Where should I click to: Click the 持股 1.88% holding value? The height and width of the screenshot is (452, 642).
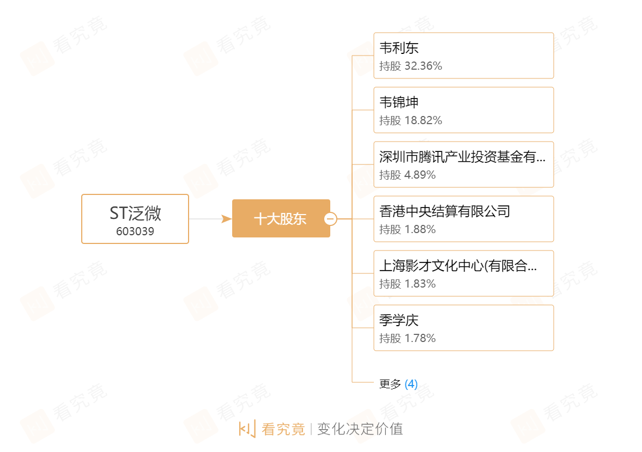(x=408, y=229)
